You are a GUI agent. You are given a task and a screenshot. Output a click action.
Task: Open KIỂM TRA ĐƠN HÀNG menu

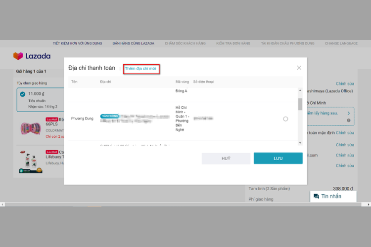[x=233, y=43]
